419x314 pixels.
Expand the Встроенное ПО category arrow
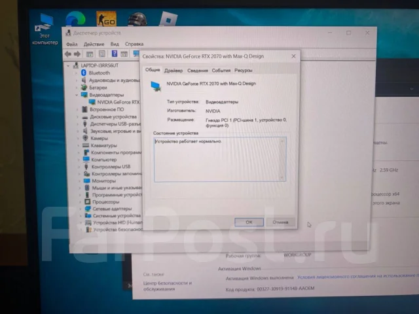click(77, 109)
